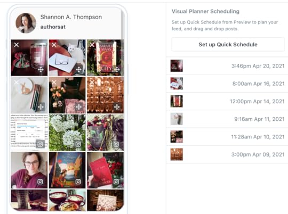Screen dimensions: 288x214
Task: Remove the white cat post using the X icon
Action: [x=54, y=45]
